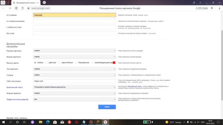Select the 'любые' color filter radio
The image size is (223, 125).
tap(35, 62)
